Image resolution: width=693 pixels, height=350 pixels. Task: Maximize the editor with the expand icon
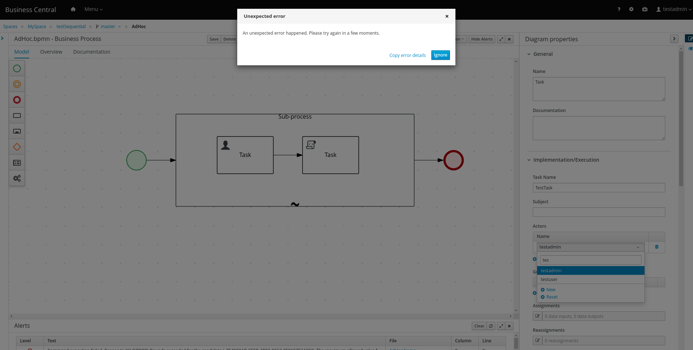click(x=501, y=39)
